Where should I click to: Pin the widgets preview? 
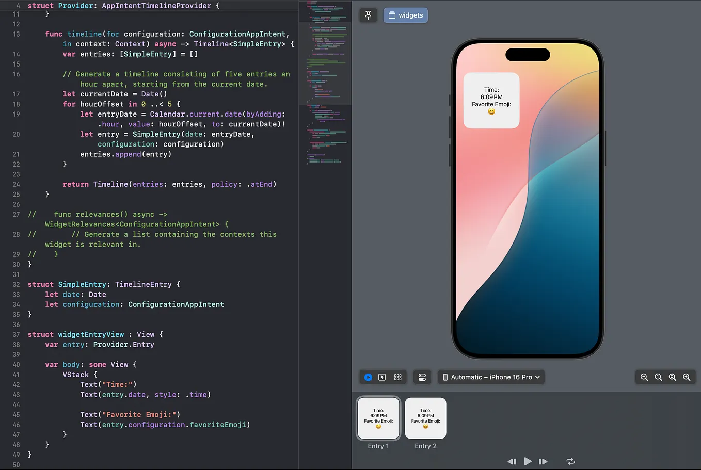click(x=368, y=15)
